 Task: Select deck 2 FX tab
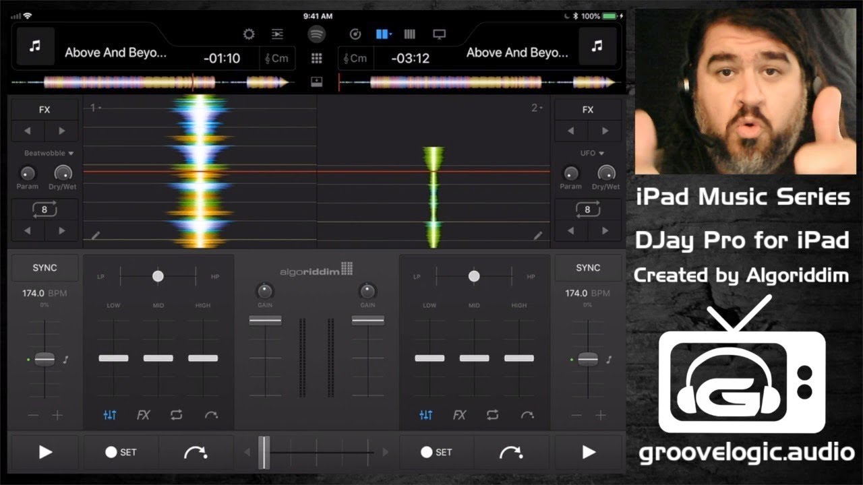point(459,415)
